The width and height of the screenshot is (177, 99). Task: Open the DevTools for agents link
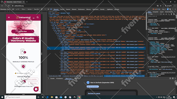pos(94,93)
